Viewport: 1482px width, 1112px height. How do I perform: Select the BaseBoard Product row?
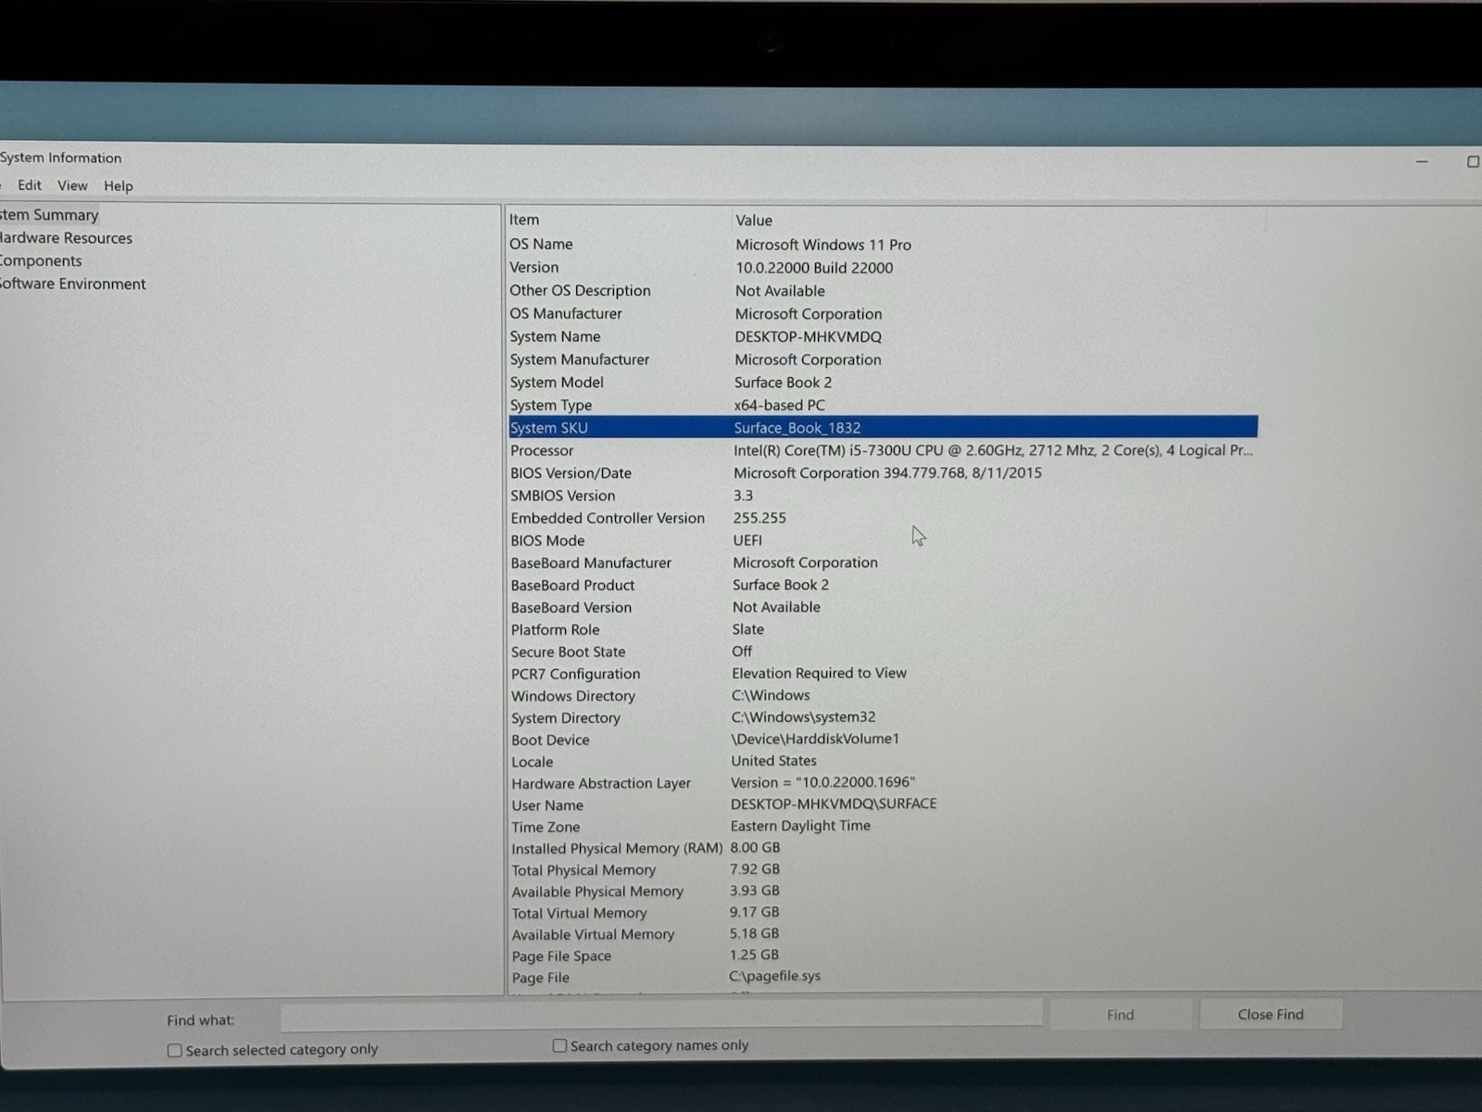point(883,585)
